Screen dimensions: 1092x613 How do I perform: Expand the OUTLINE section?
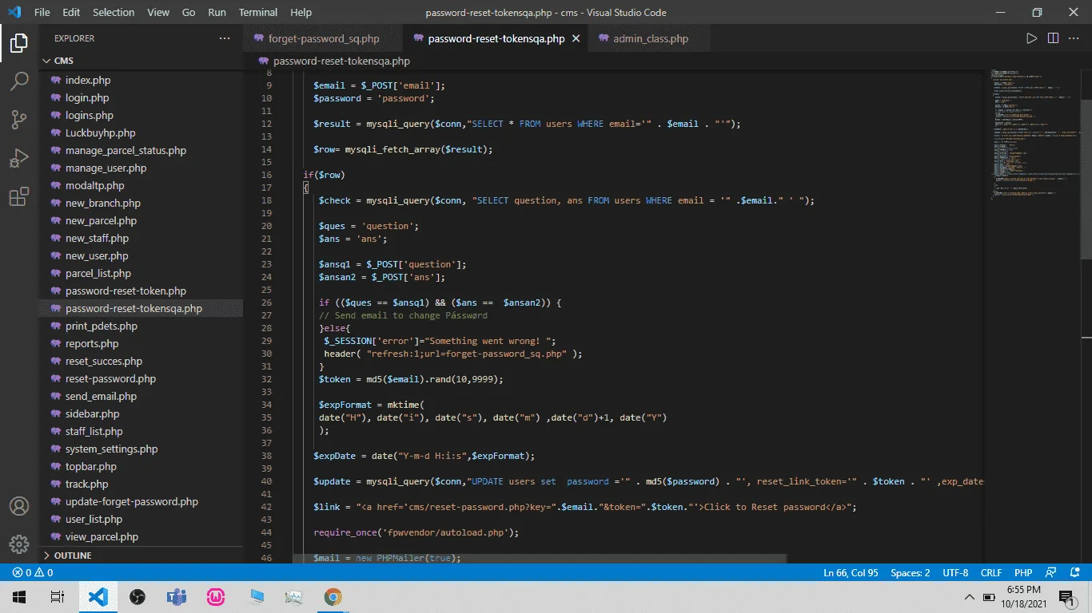(141, 556)
